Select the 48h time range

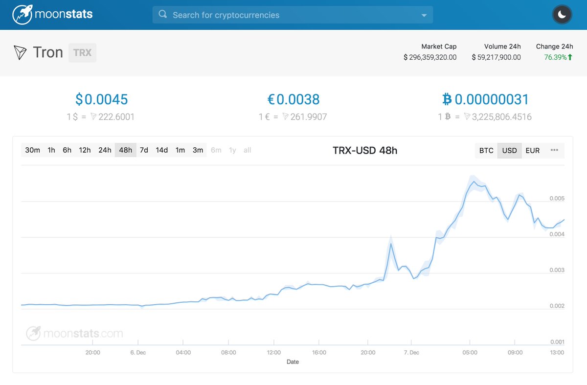pyautogui.click(x=126, y=150)
